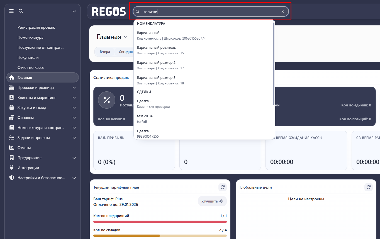Image resolution: width=380 pixels, height=239 pixels.
Task: Clear the search field with X icon
Action: click(282, 12)
